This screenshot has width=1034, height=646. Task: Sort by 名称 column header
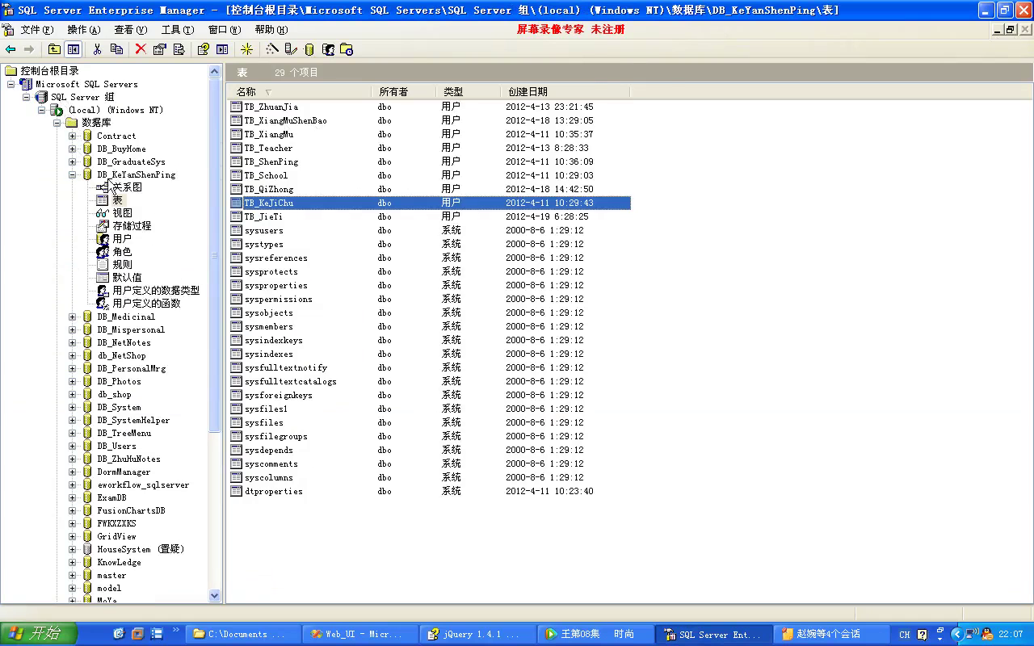click(299, 92)
